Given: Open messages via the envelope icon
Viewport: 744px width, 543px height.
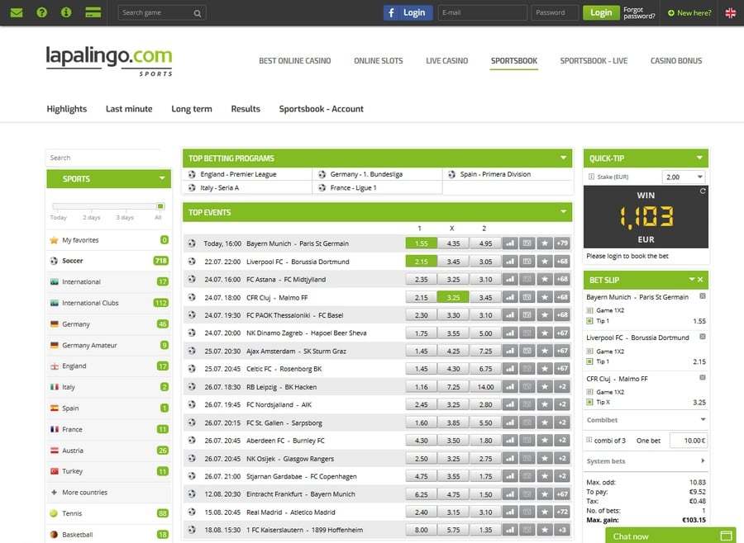Looking at the screenshot, I should (17, 13).
